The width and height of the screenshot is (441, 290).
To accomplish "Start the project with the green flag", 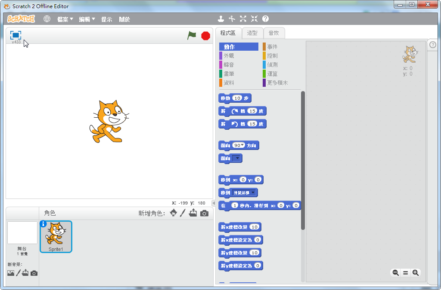I will click(192, 36).
